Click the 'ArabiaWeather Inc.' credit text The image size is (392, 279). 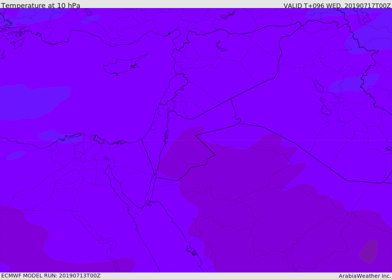click(364, 276)
